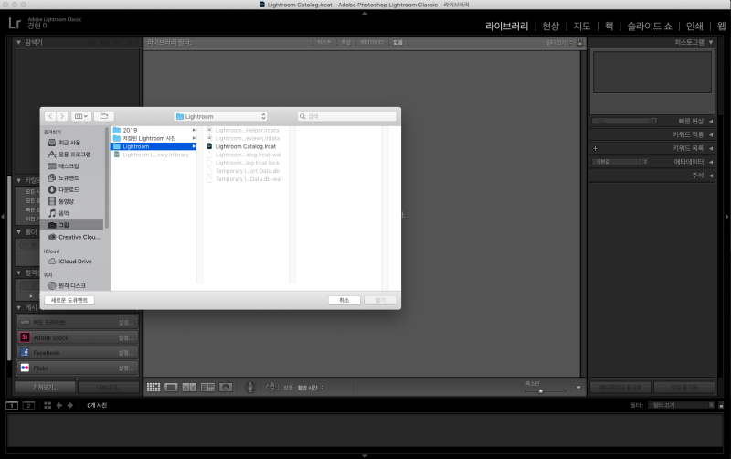Click dialog forward navigation arrow

pyautogui.click(x=62, y=116)
